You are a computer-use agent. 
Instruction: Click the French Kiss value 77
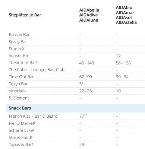pyautogui.click(x=82, y=116)
